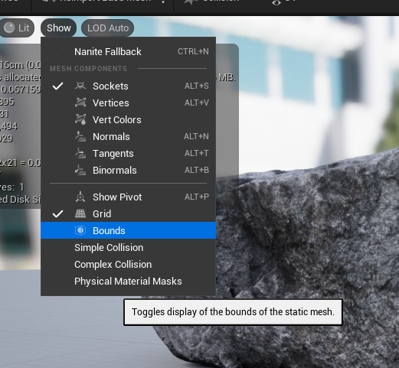This screenshot has width=399, height=368.
Task: Uncheck the Sockets checkmark
Action: coord(57,86)
